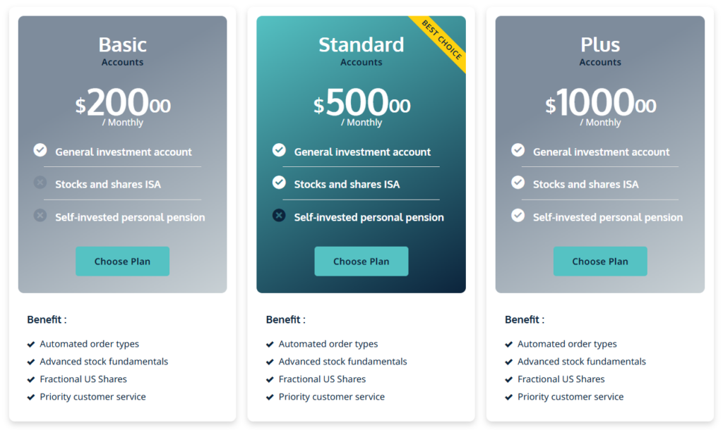Viewport: 723px width, 430px height.
Task: Click the $200 monthly price on Basic
Action: pos(123,104)
